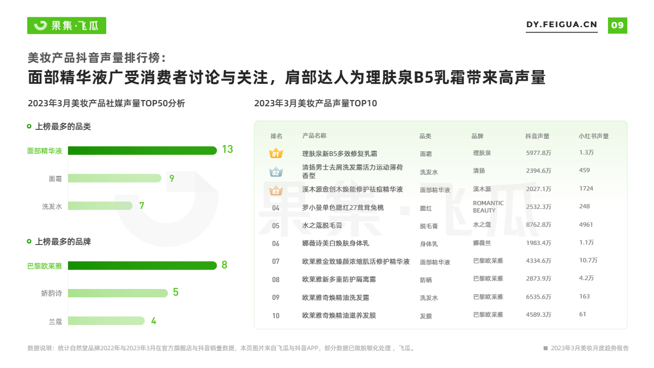Image resolution: width=654 pixels, height=368 pixels.
Task: Click the 娇韵诗 bar showing 5
Action: (118, 293)
